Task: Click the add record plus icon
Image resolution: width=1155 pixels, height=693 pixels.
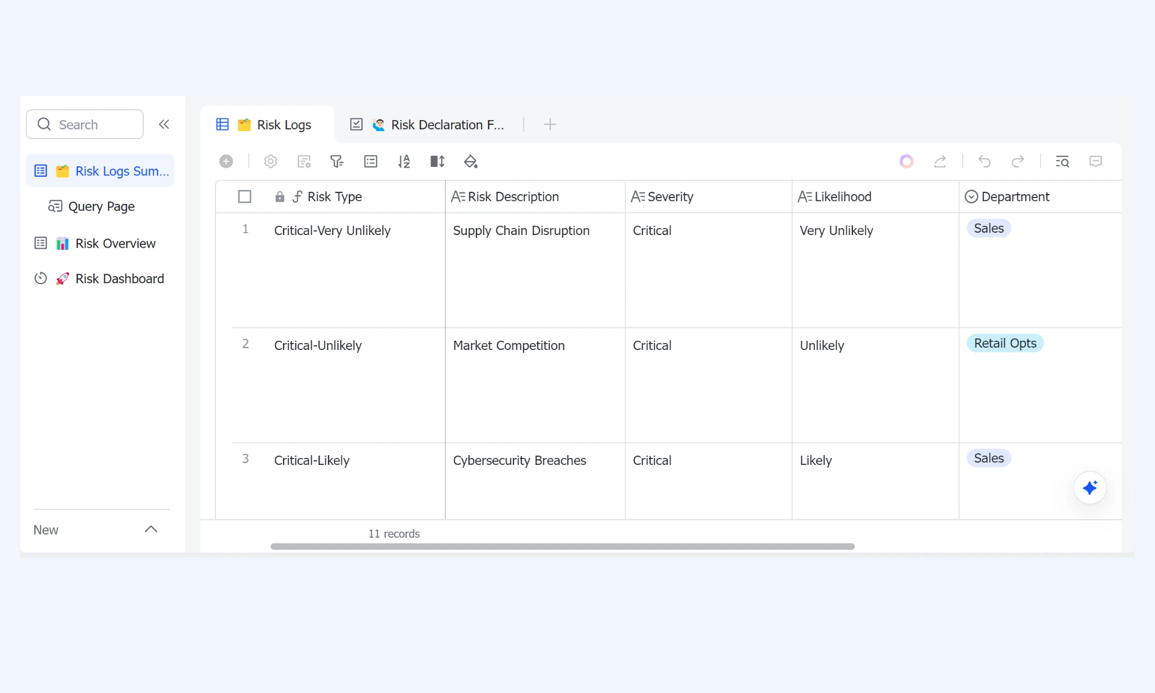Action: [226, 162]
